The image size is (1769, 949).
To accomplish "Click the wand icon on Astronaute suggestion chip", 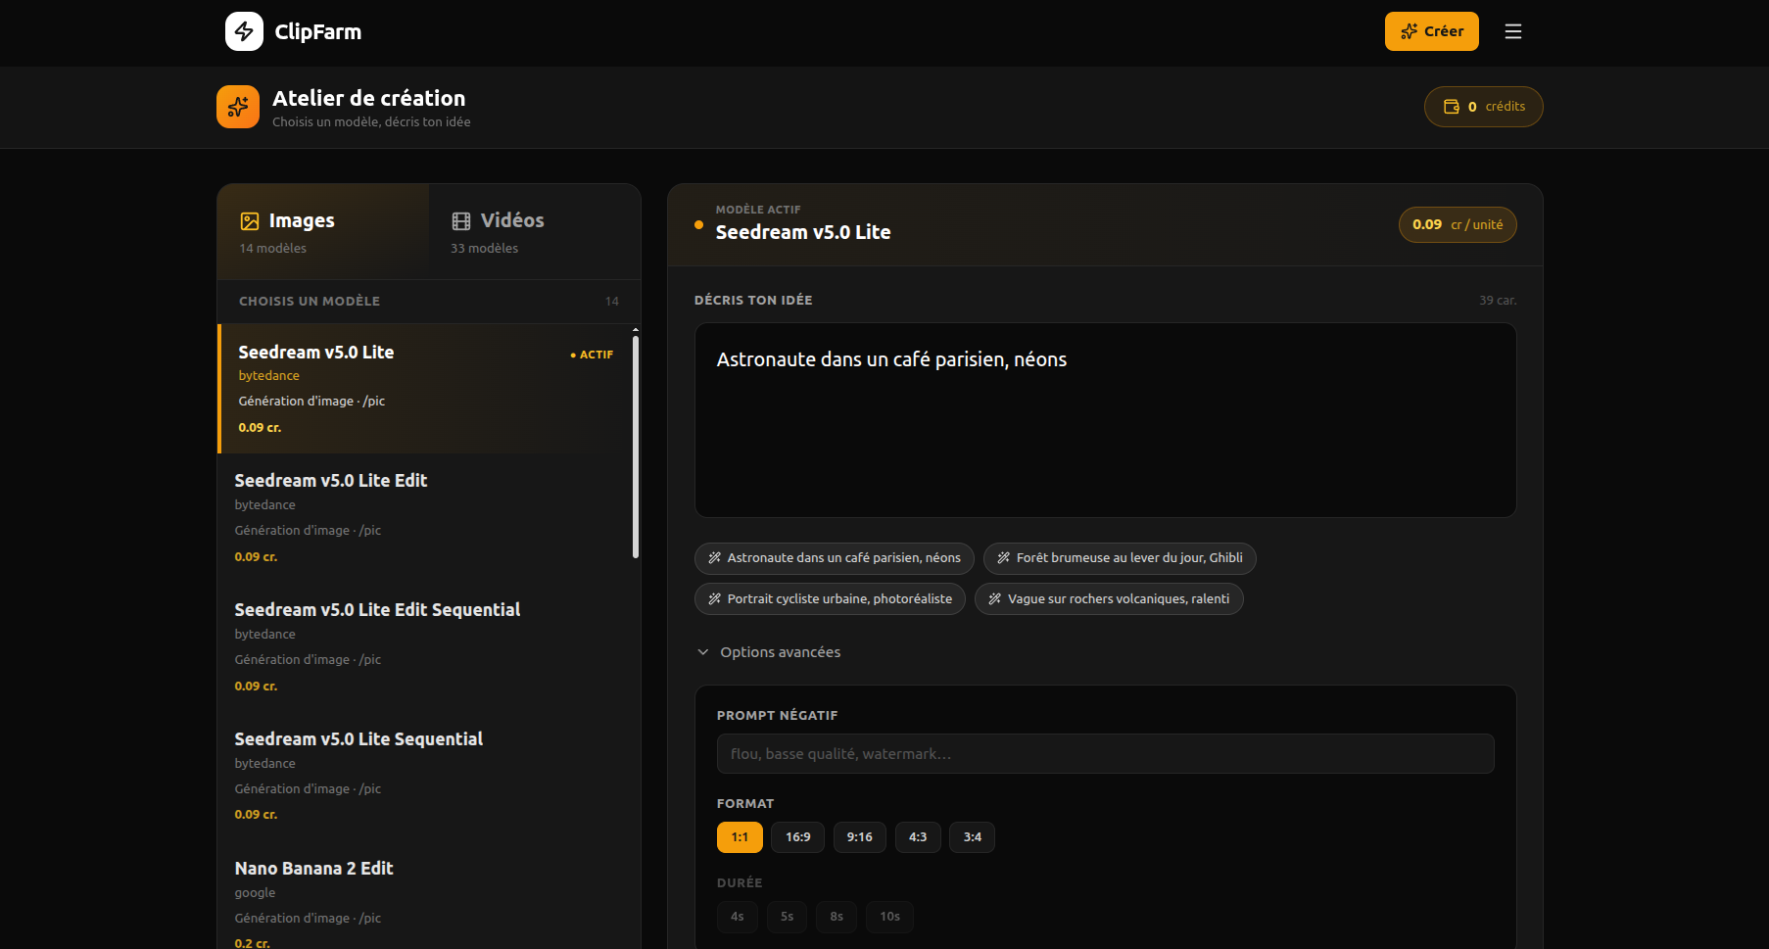I will pyautogui.click(x=715, y=558).
